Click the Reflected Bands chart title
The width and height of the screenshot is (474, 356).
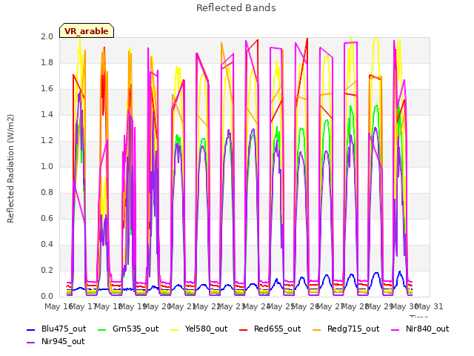click(x=236, y=8)
